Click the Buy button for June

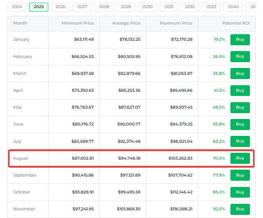[240, 124]
